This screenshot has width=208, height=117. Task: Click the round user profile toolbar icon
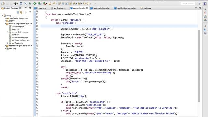point(15,4)
